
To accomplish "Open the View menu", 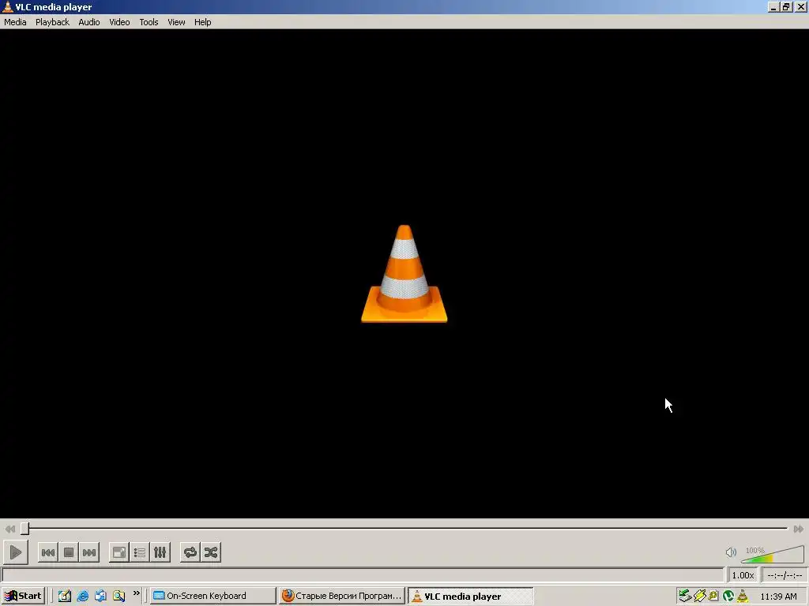I will (176, 22).
